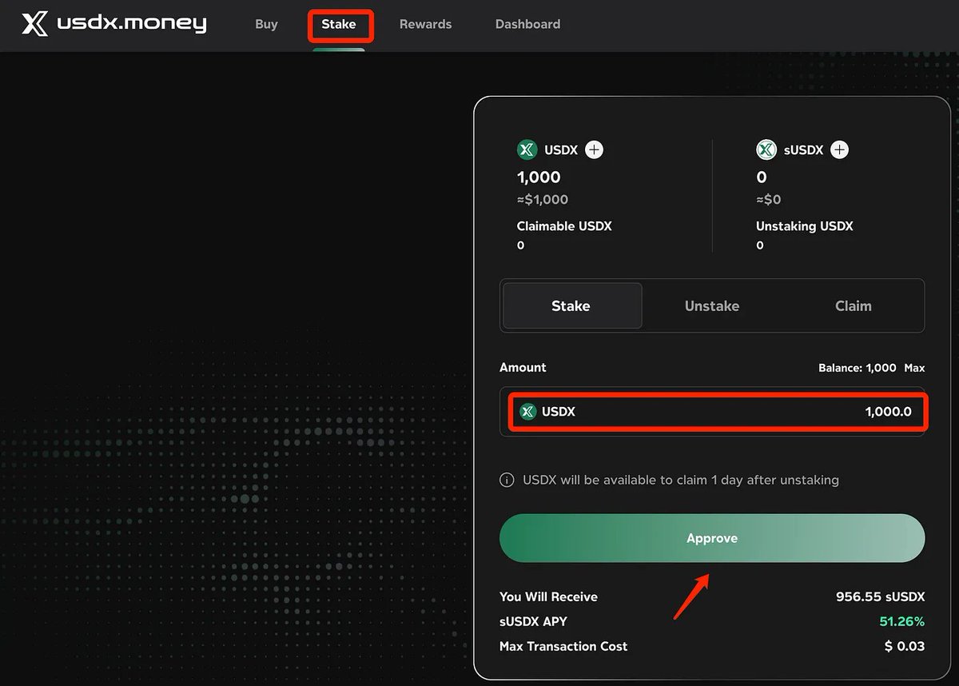Select the sUSDX APY label

533,621
